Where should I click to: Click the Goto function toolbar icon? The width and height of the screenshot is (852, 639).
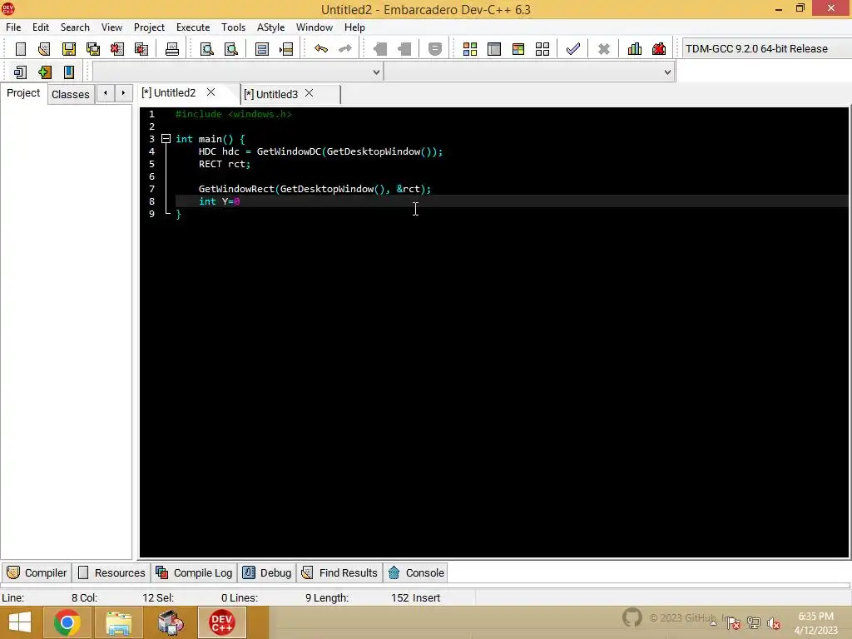coord(262,49)
